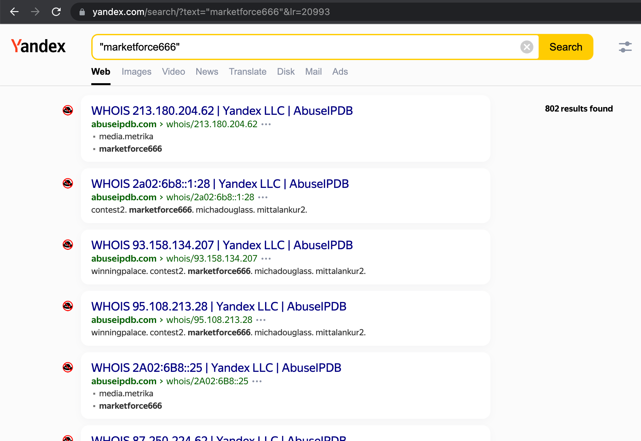The image size is (641, 441).
Task: Click bold "marketforce666" bullet under 2A02:6B8::25 result
Action: click(x=130, y=406)
